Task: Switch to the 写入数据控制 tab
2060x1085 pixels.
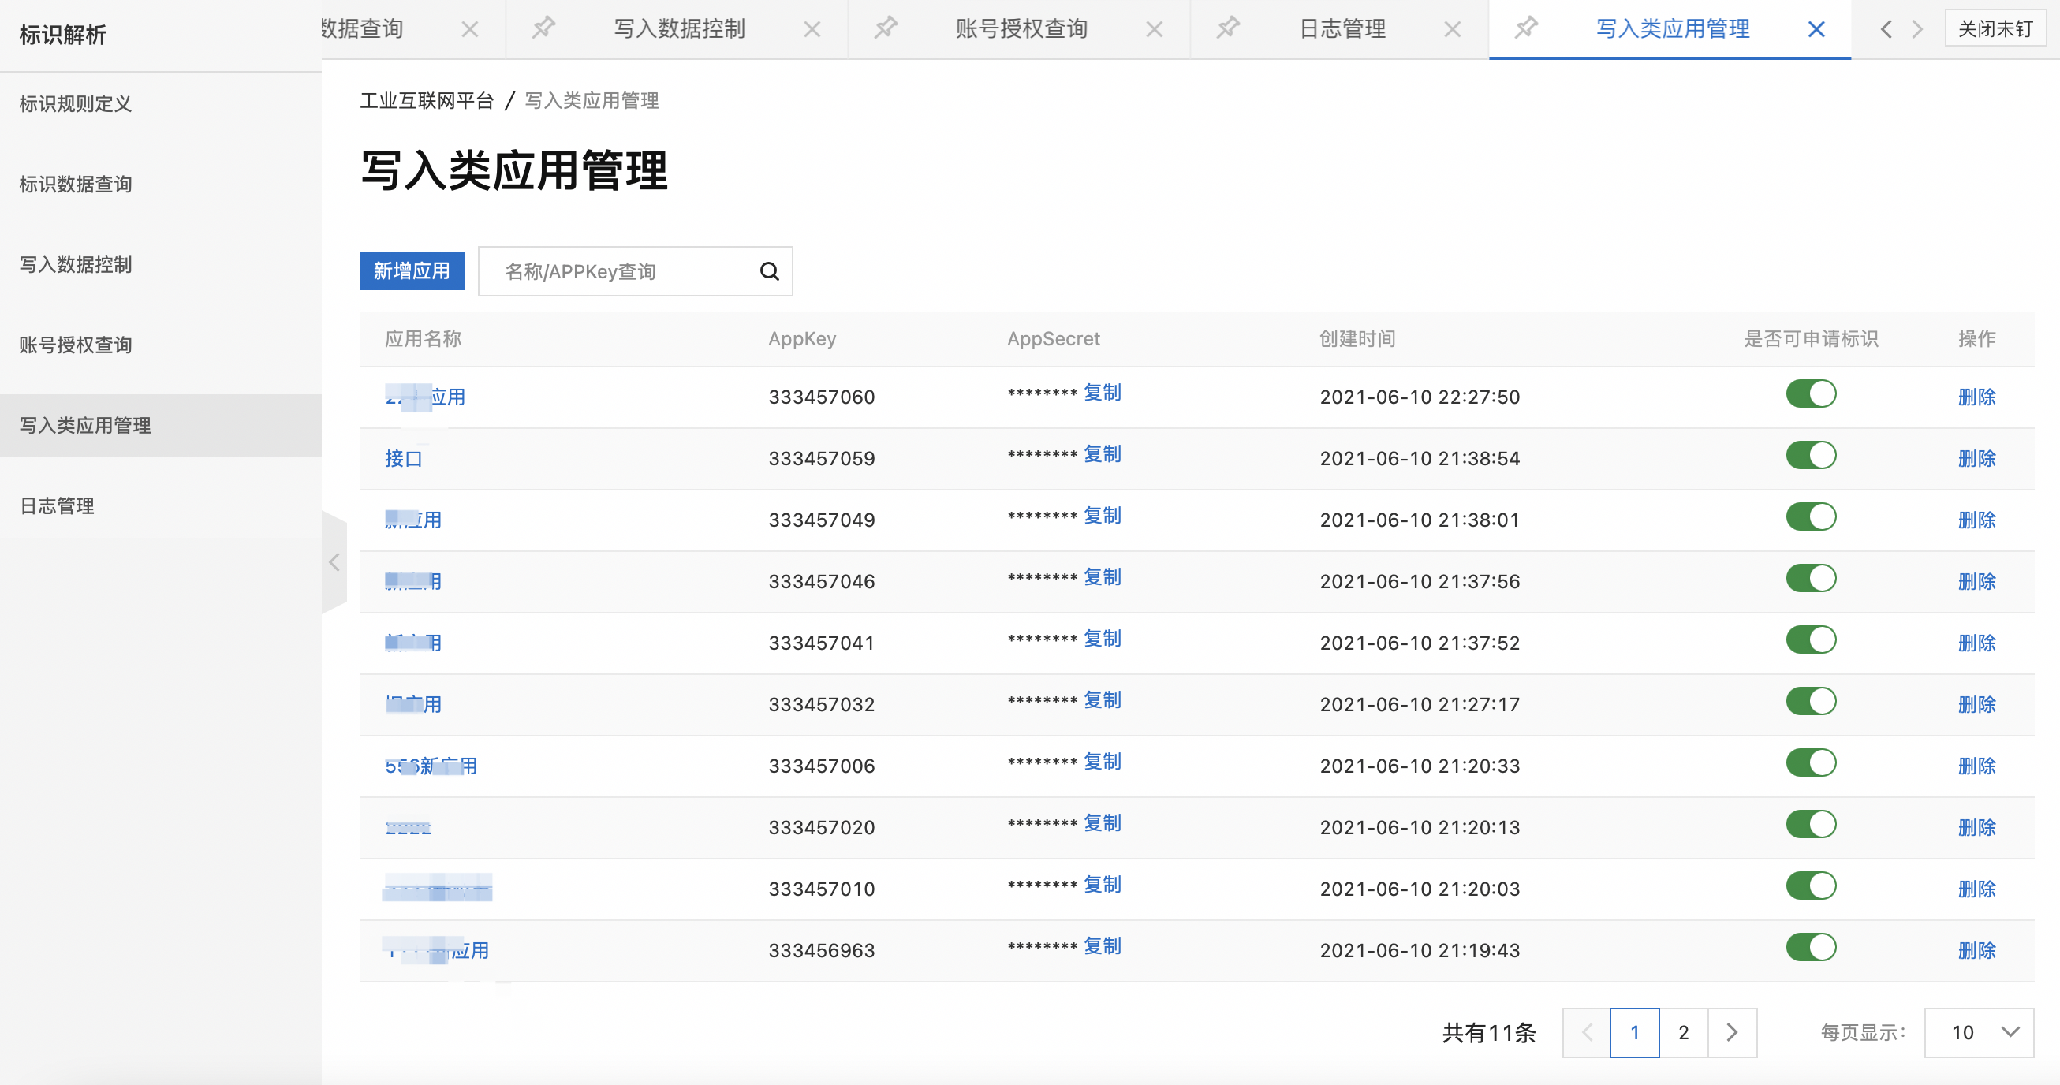Action: pyautogui.click(x=680, y=29)
